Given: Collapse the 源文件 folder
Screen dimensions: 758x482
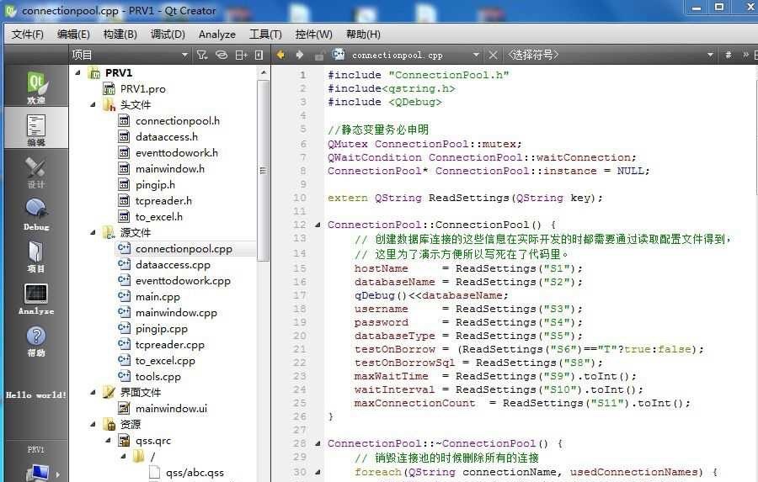Looking at the screenshot, I should tap(93, 233).
